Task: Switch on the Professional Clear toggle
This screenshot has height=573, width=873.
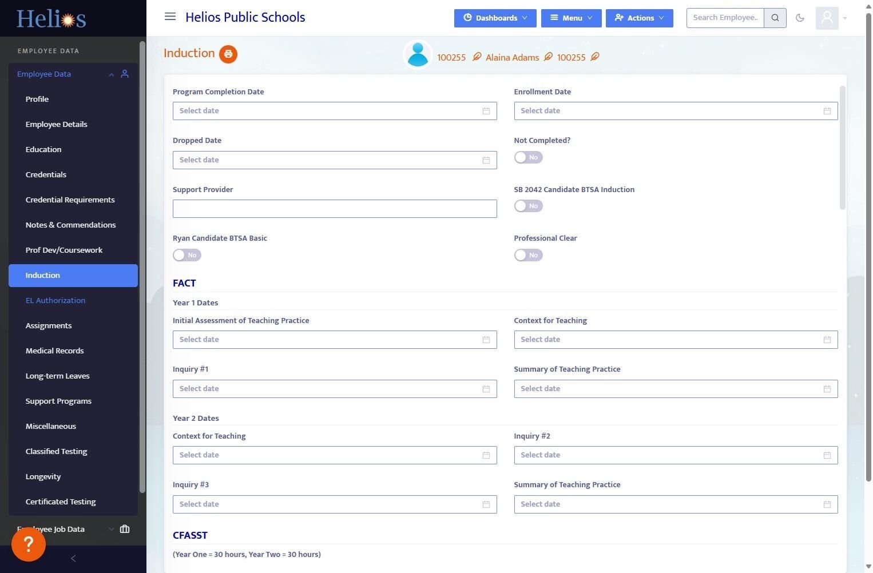Action: point(528,255)
